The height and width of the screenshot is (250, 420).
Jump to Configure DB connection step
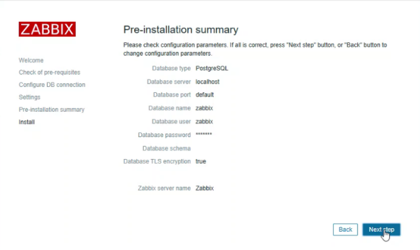[x=52, y=84]
